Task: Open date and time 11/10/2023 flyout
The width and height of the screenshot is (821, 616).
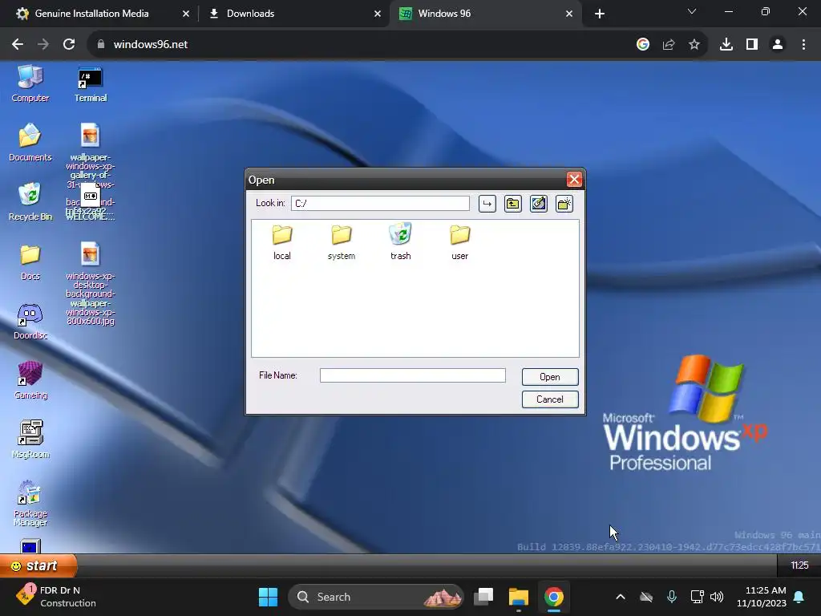Action: (762, 597)
